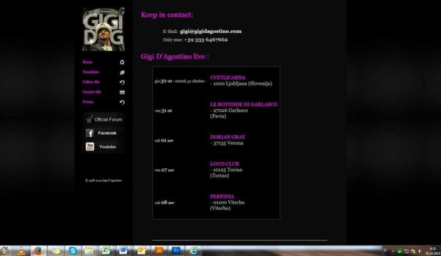Click the Facebook f logo icon
This screenshot has height=256, width=441.
coord(90,133)
